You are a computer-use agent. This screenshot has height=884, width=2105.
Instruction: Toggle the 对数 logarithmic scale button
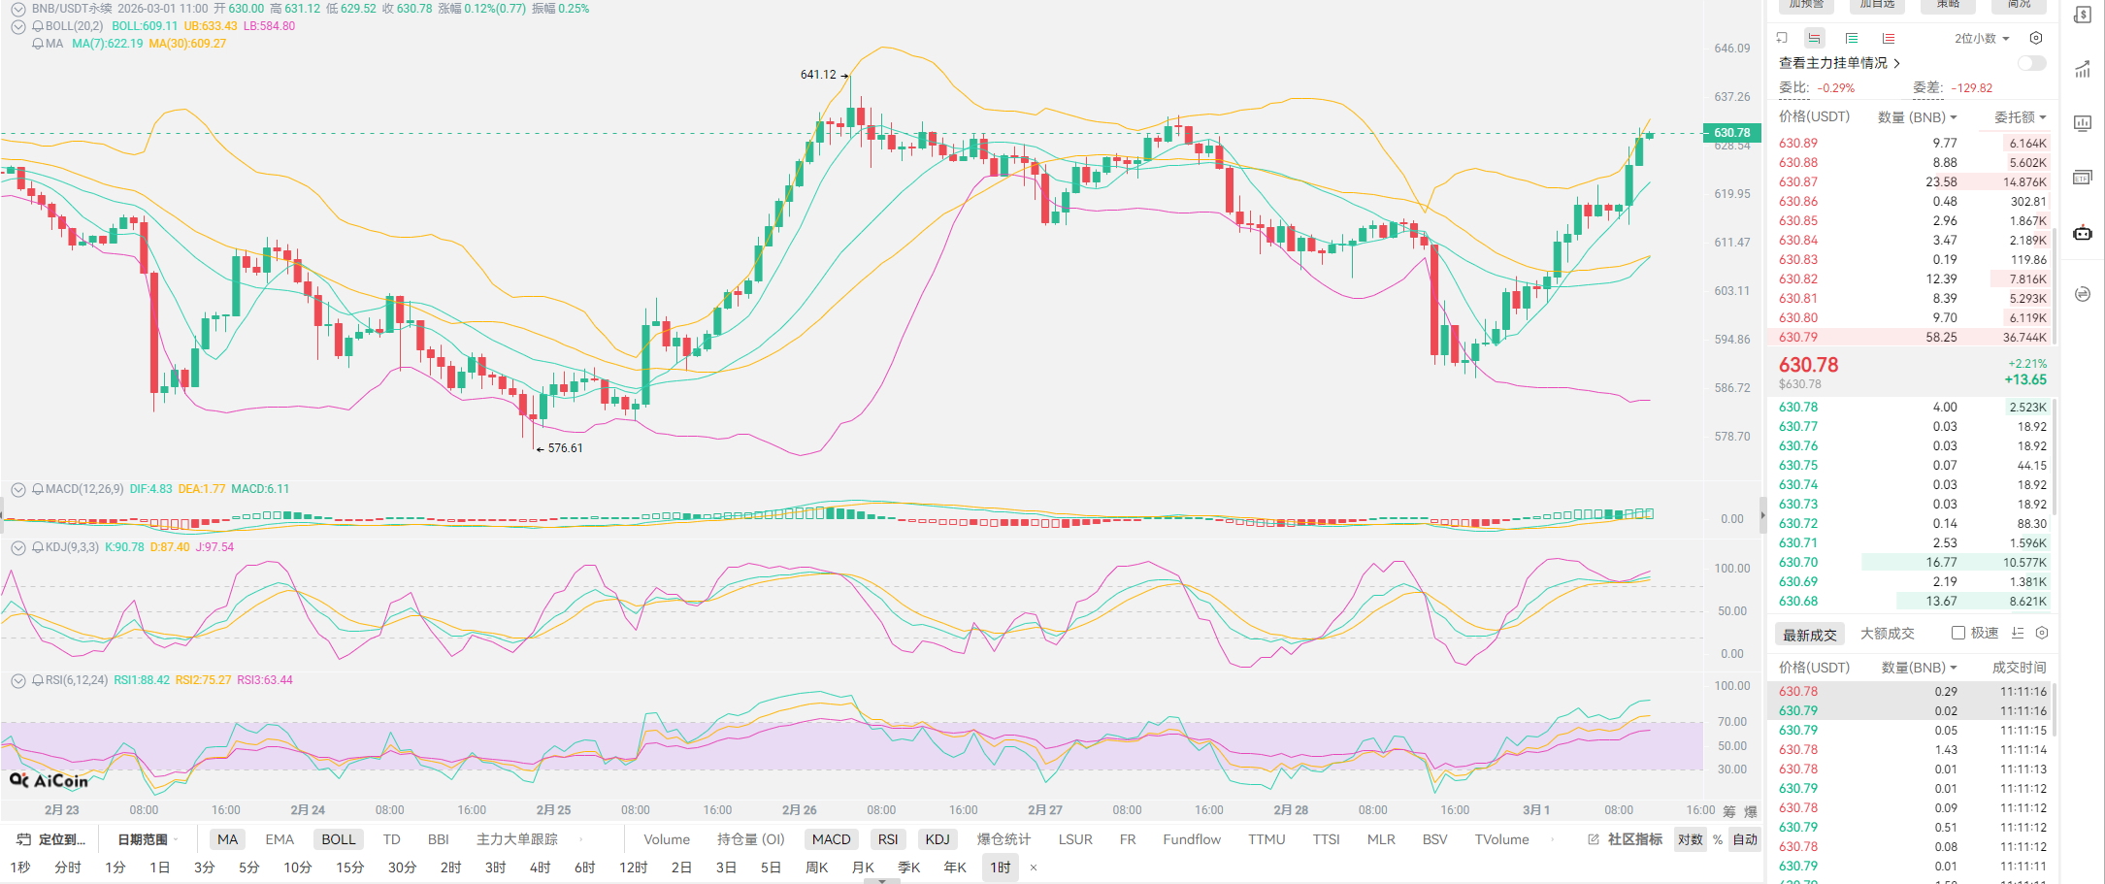[x=1690, y=839]
